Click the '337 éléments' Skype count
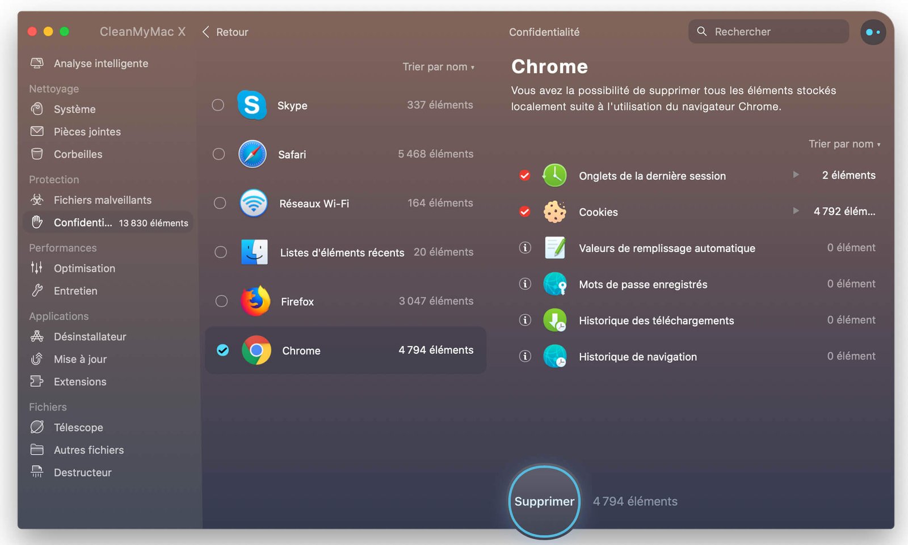908x545 pixels. point(440,105)
